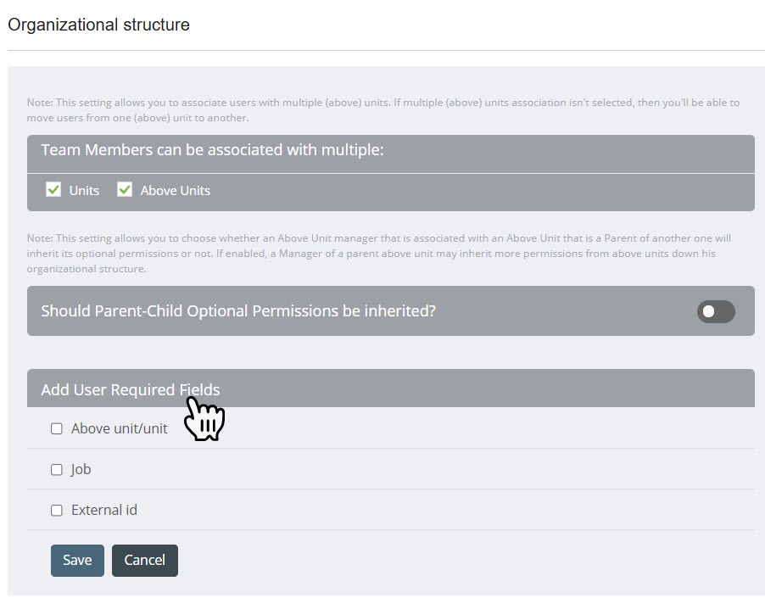Save the organizational structure settings

pos(77,560)
